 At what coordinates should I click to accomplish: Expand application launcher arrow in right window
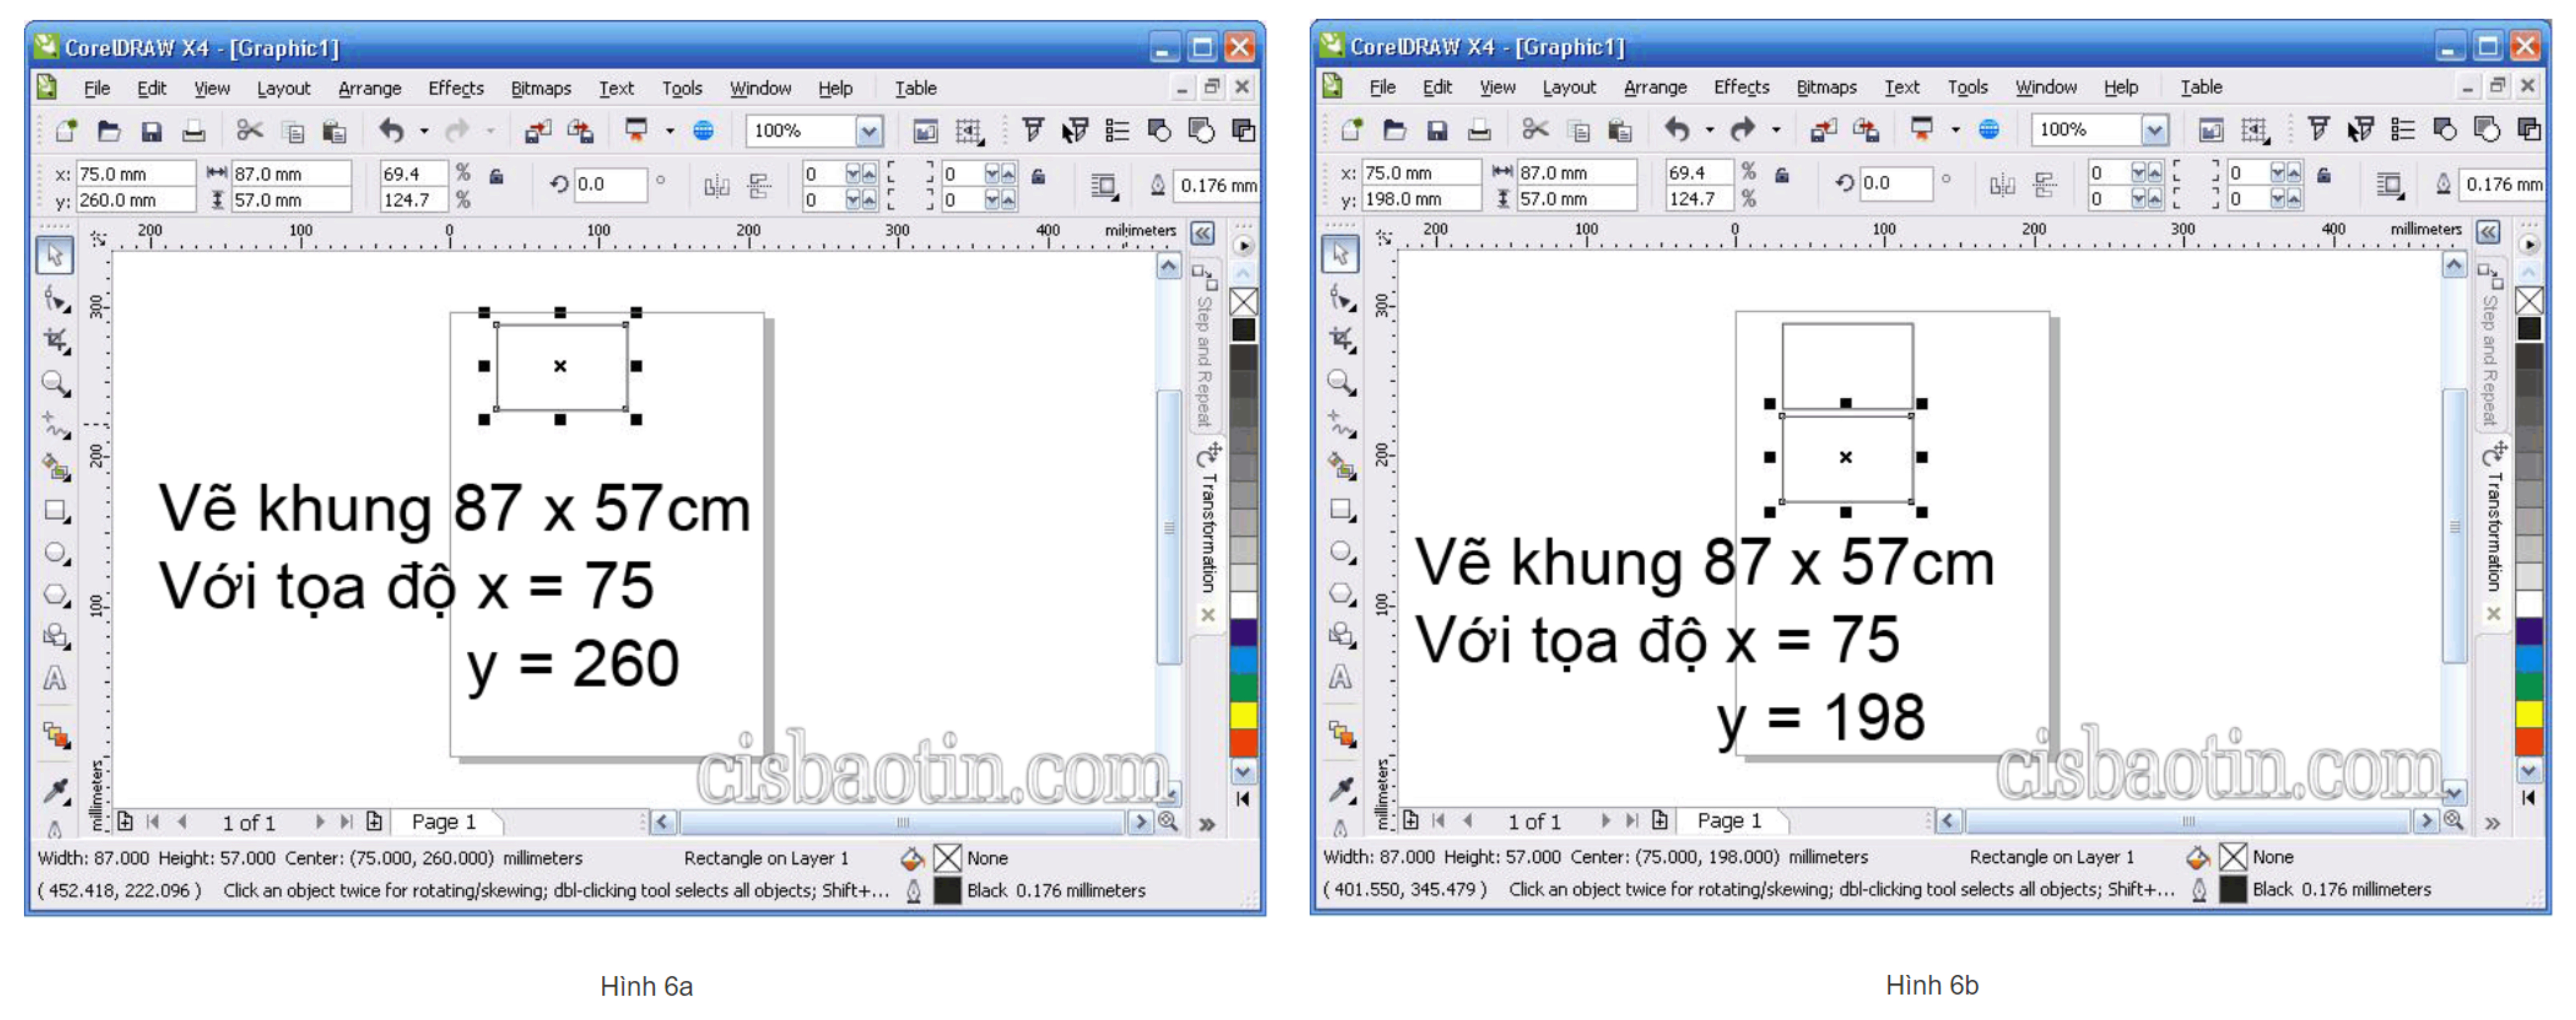coord(1956,130)
